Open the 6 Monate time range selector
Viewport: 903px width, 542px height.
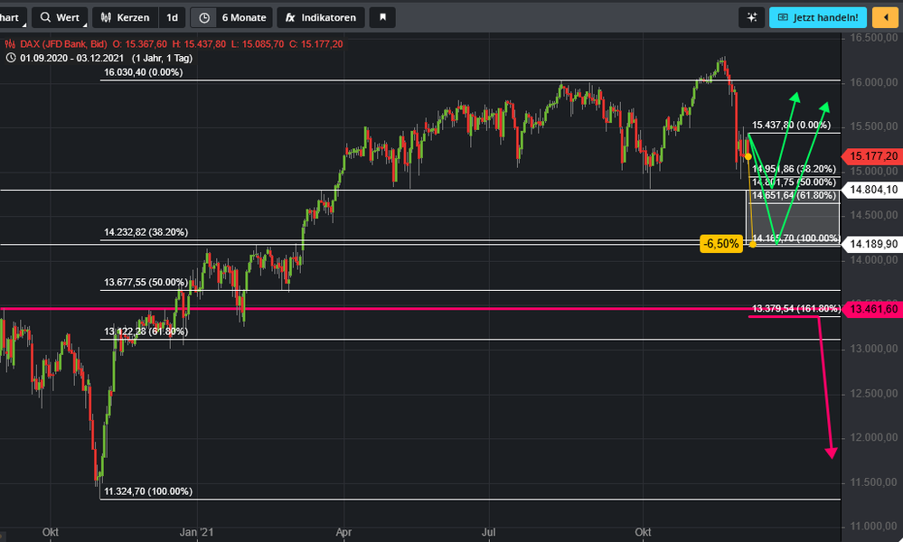(243, 17)
